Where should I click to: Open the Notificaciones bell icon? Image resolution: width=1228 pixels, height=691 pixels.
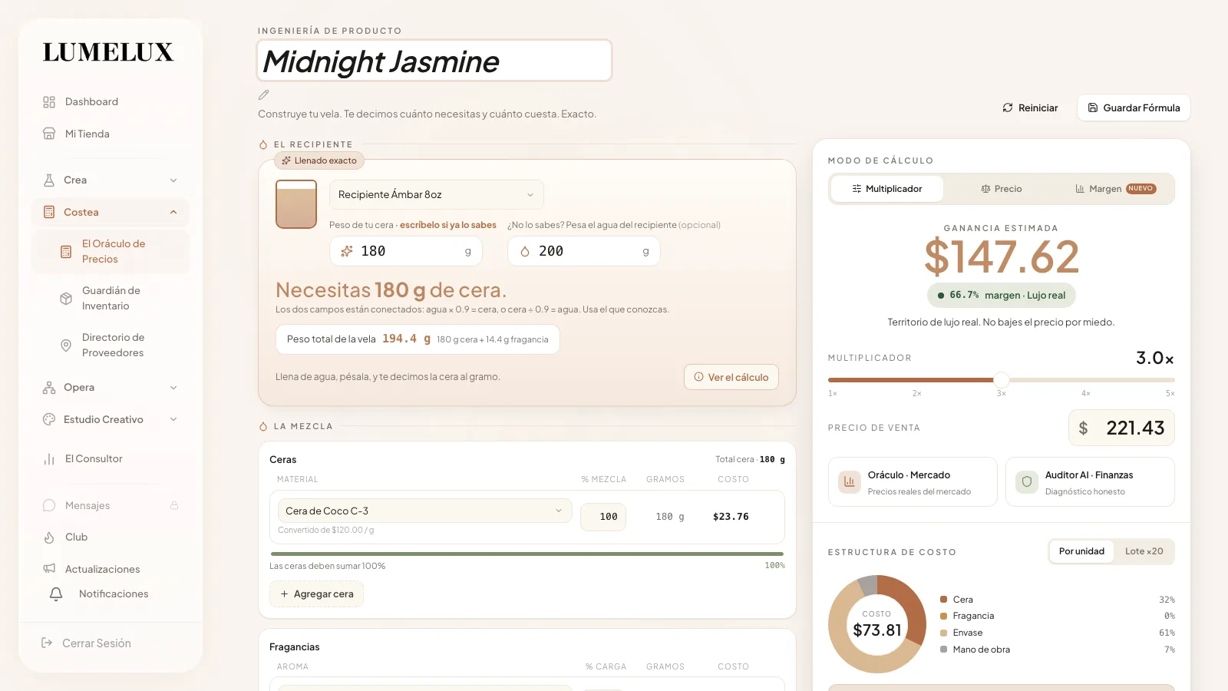[56, 594]
